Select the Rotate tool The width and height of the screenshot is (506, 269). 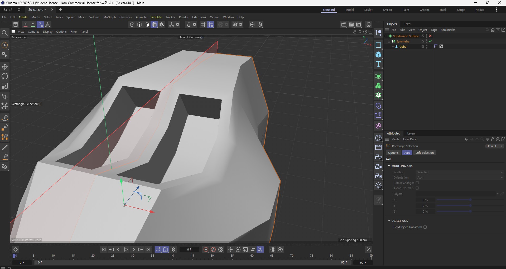5,76
